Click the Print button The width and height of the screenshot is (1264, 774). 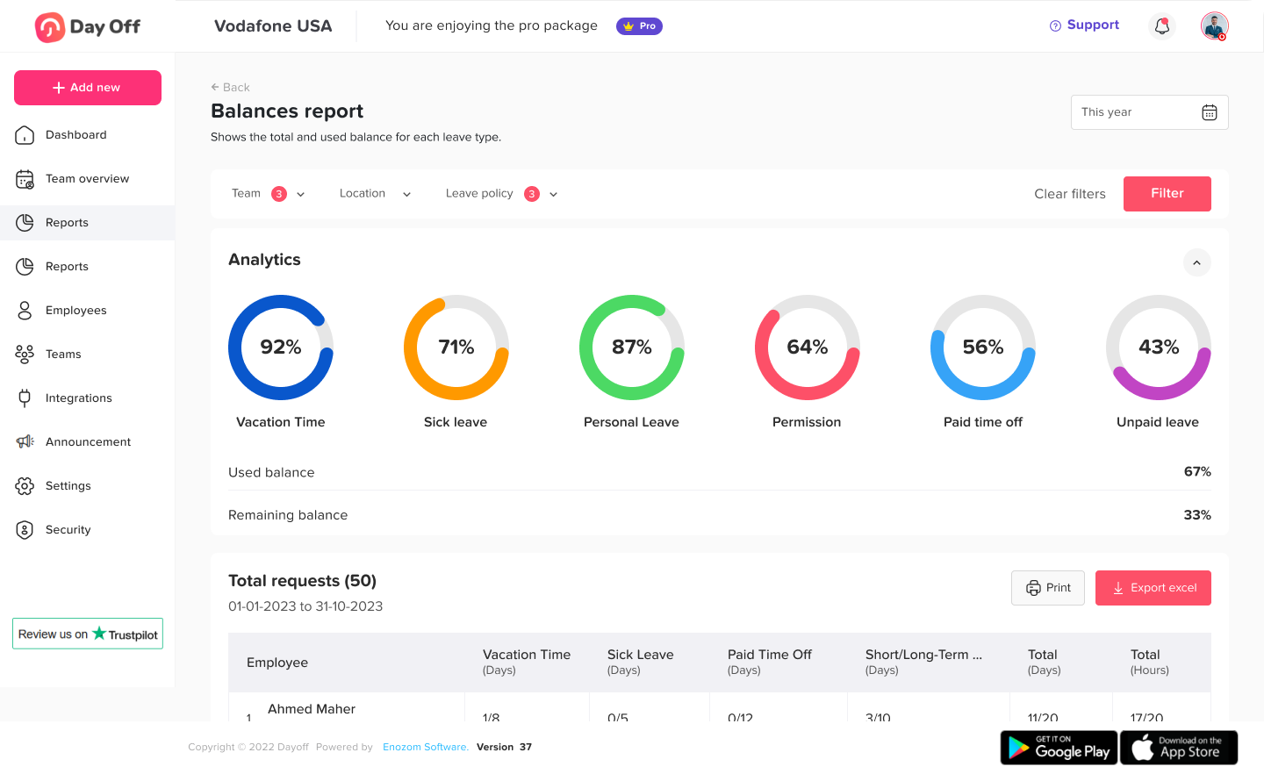(x=1047, y=588)
